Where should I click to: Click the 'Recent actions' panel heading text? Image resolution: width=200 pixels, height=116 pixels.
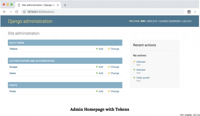[x=144, y=45]
